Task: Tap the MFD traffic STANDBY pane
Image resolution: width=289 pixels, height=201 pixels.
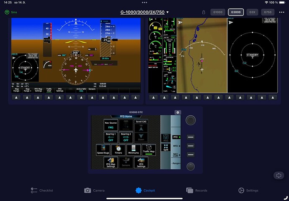Action: point(253,55)
